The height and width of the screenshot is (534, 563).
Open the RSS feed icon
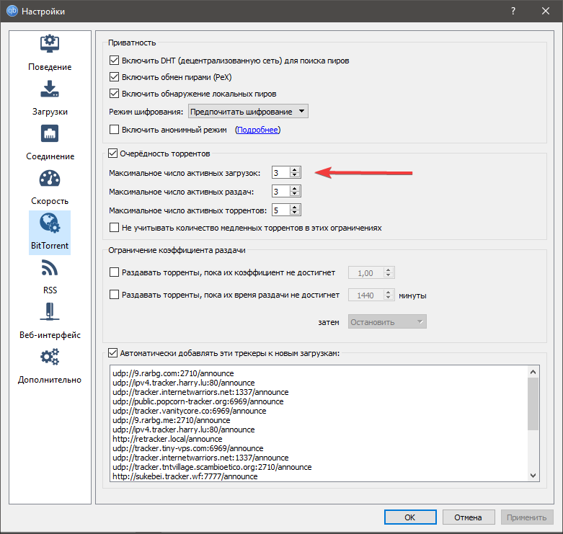[x=50, y=269]
